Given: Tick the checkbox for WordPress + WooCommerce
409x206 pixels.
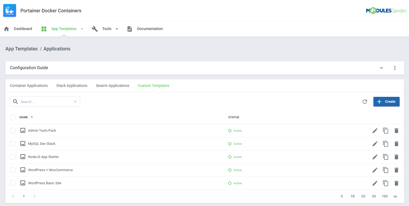Looking at the screenshot, I should (13, 170).
